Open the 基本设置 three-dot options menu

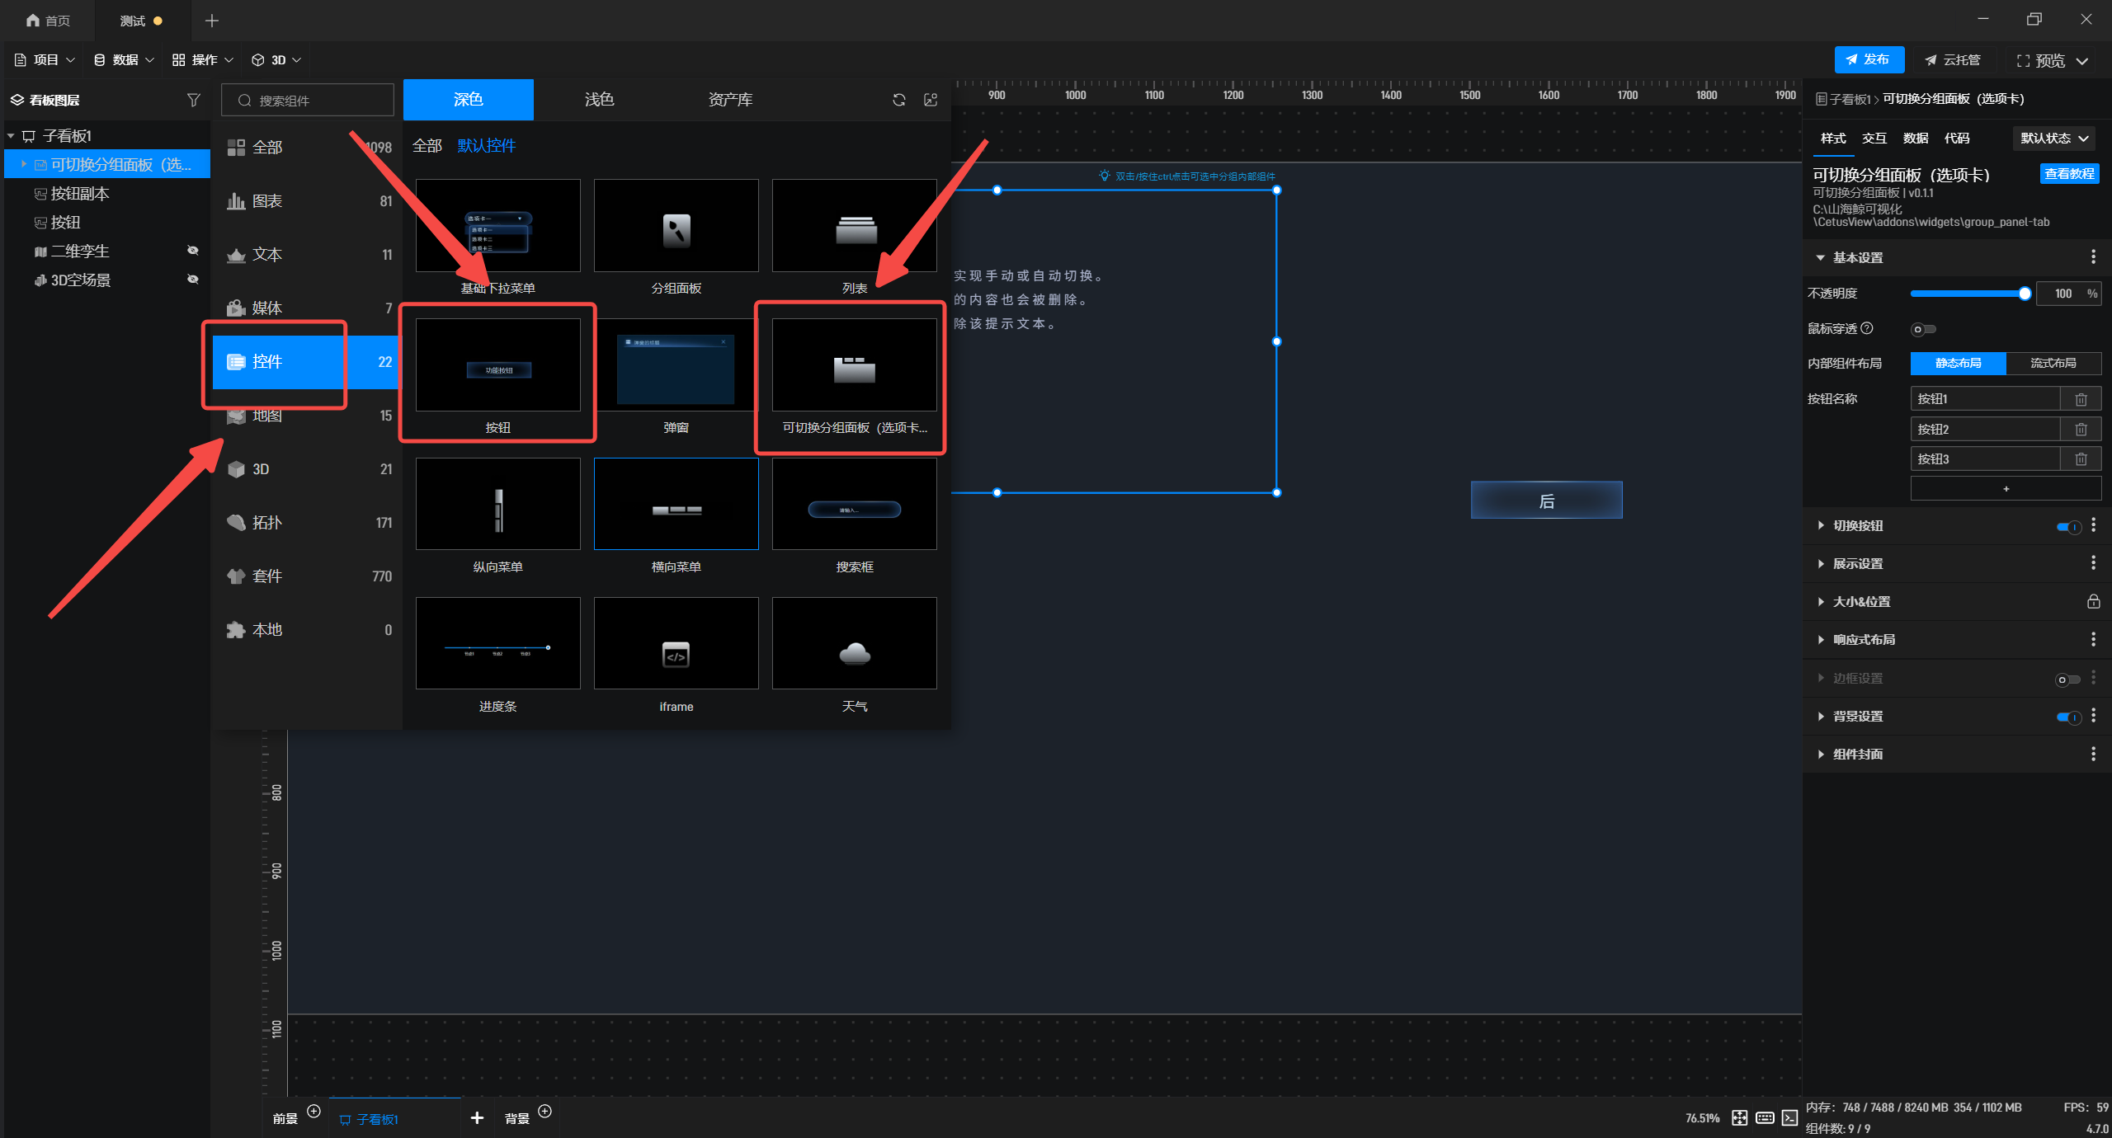[2093, 257]
